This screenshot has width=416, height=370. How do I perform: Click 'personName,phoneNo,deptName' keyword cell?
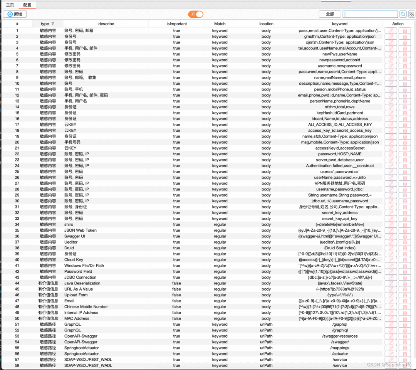[340, 101]
